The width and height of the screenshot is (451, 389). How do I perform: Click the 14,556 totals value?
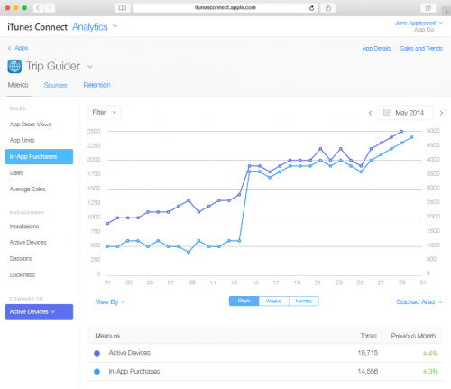pos(368,372)
